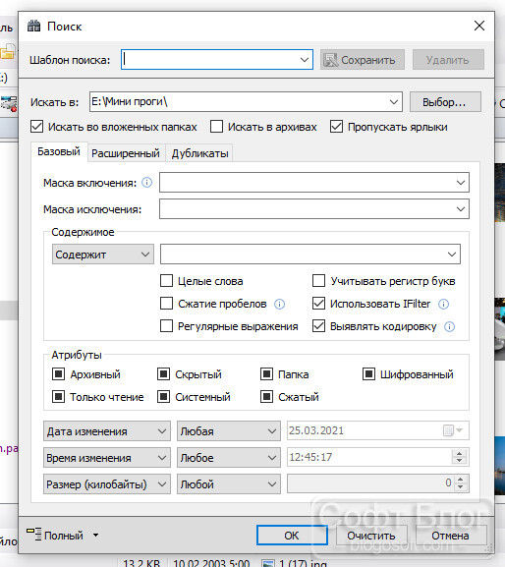The width and height of the screenshot is (505, 567).
Task: Click the Полный view mode icon
Action: 34,534
